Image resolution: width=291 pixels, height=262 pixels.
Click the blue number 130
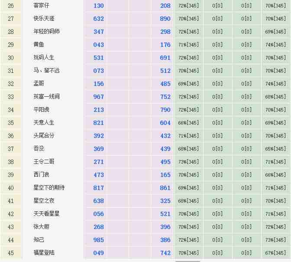[98, 6]
